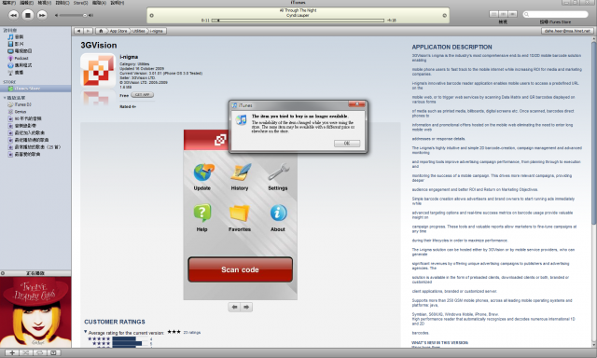Click the About icon in the app screenshot
This screenshot has height=358, width=597.
click(278, 213)
